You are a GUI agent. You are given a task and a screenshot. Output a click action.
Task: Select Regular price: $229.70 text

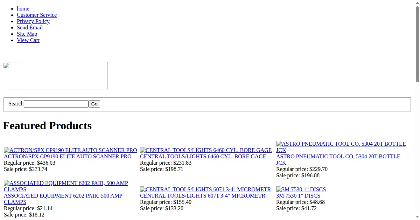point(302,169)
